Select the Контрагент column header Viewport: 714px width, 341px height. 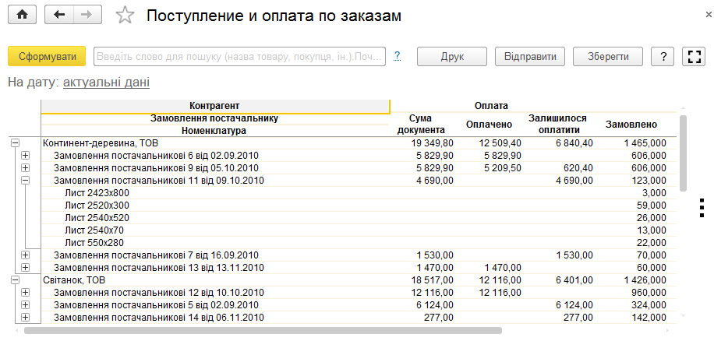pyautogui.click(x=215, y=106)
